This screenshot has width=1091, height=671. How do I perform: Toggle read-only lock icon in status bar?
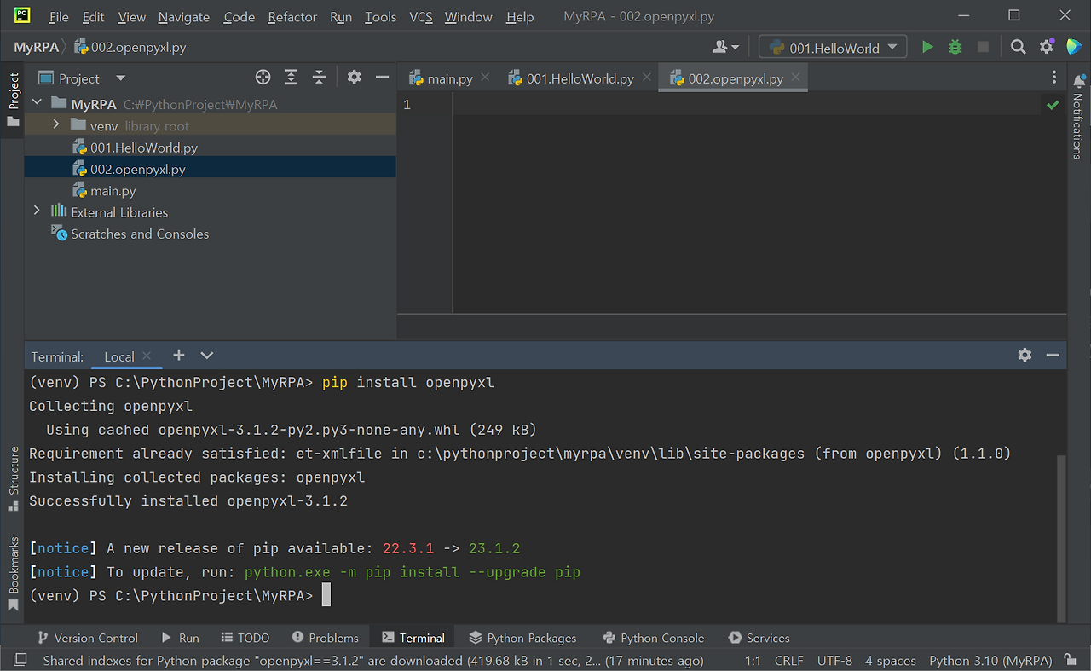point(1070,660)
